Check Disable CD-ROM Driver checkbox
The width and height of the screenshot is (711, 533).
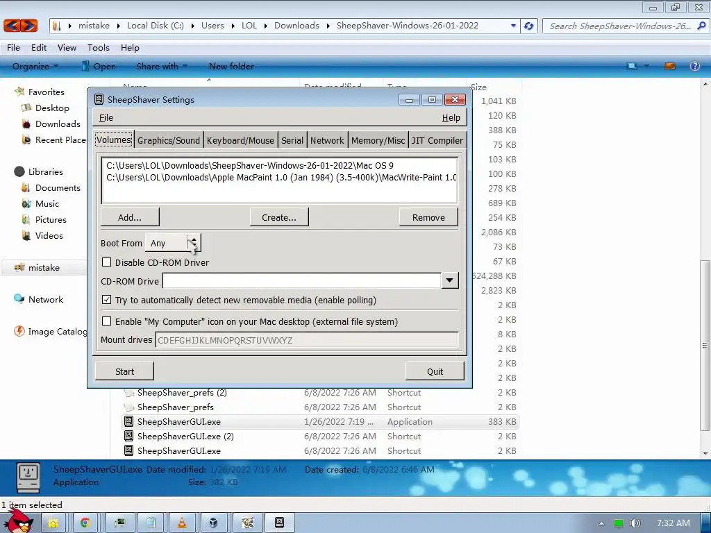106,262
